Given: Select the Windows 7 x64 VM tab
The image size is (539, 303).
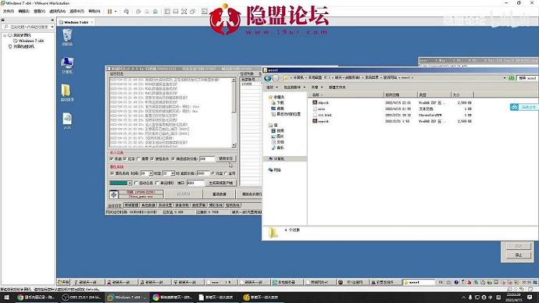Looking at the screenshot, I should 76,22.
